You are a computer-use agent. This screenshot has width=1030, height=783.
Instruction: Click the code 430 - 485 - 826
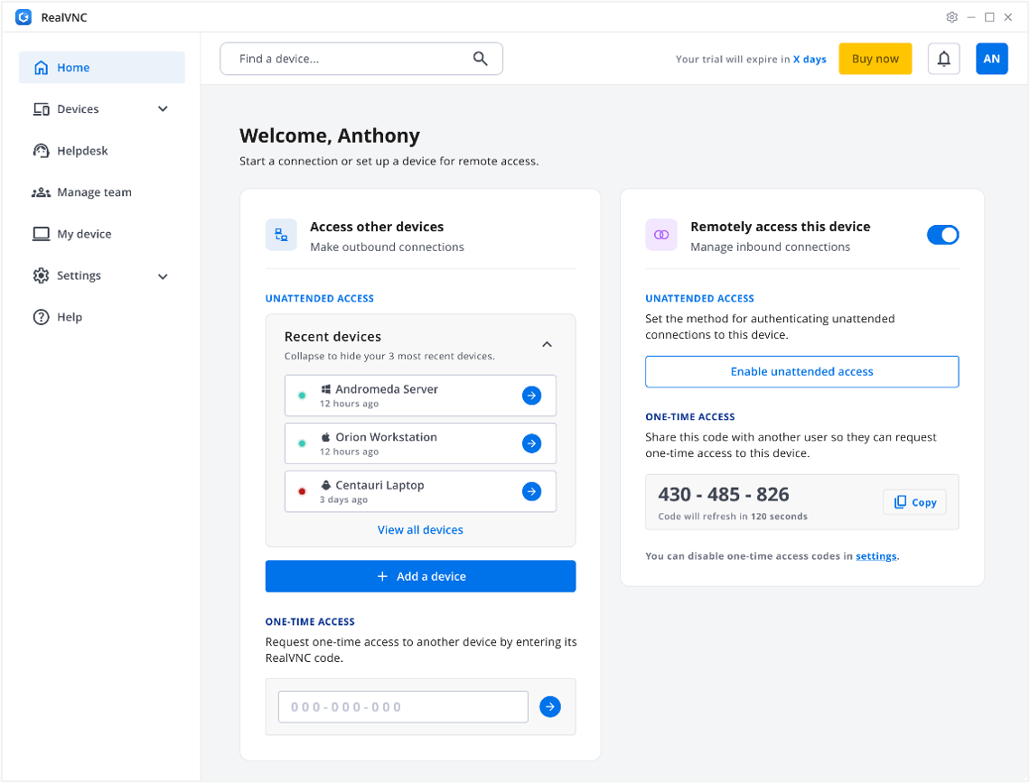[x=723, y=494]
